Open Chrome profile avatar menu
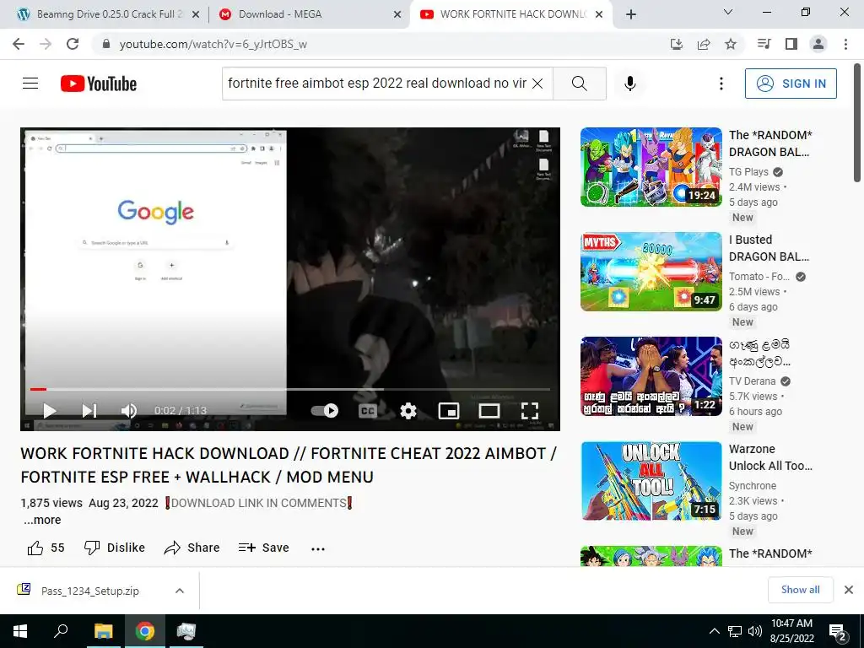Viewport: 864px width, 648px height. tap(818, 44)
